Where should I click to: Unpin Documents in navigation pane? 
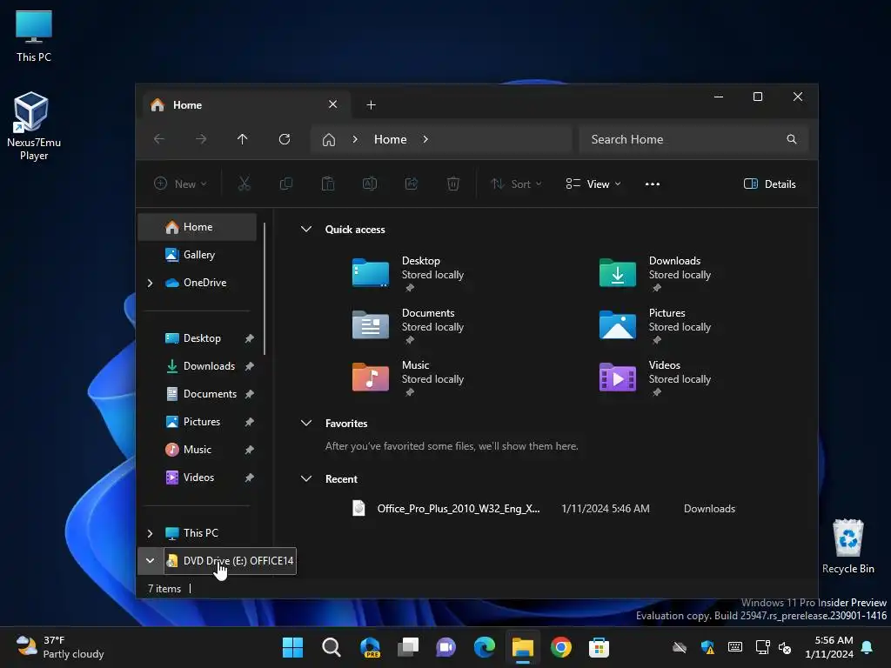249,394
